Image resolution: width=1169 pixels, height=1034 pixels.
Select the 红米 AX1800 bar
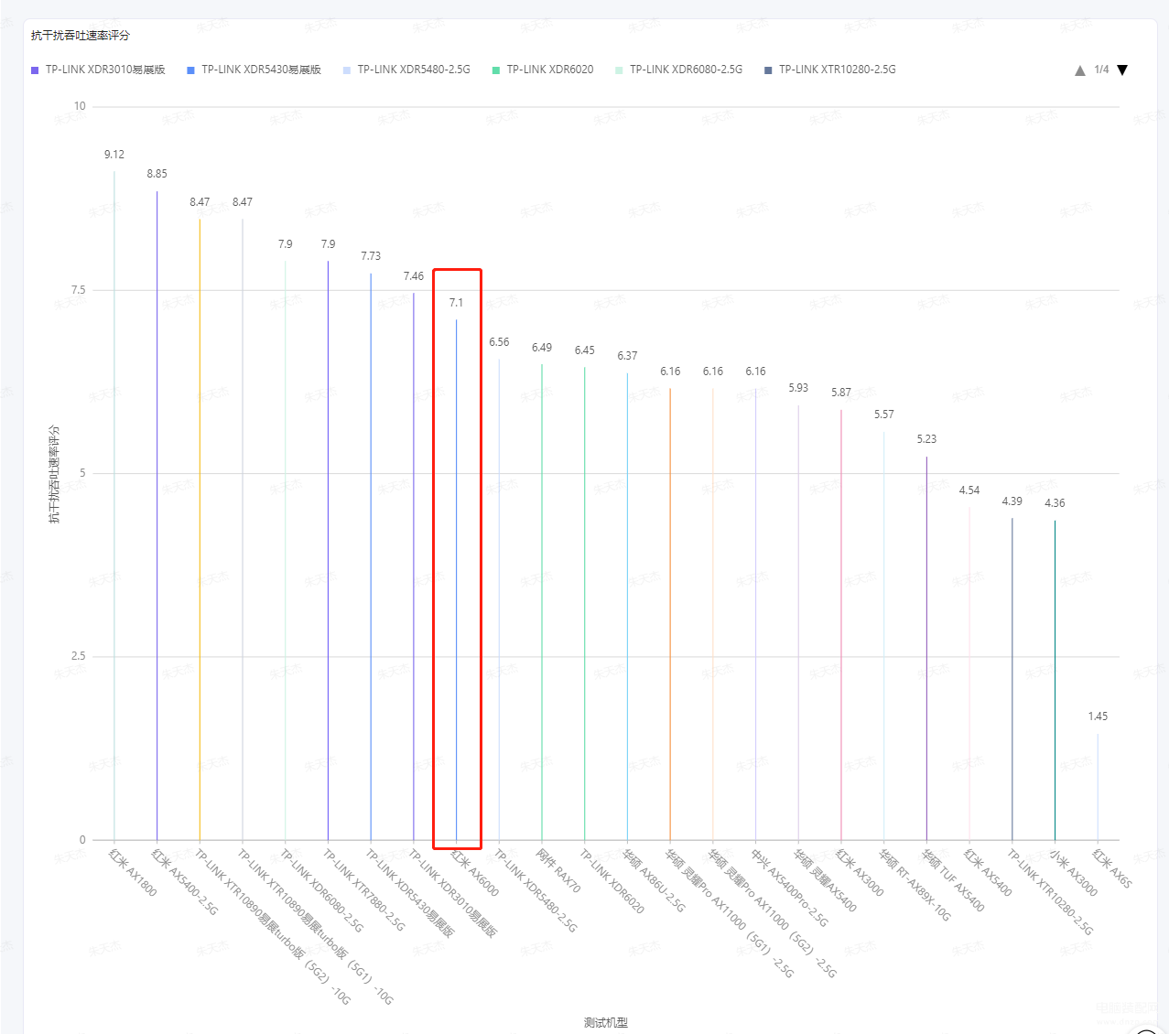point(114,506)
